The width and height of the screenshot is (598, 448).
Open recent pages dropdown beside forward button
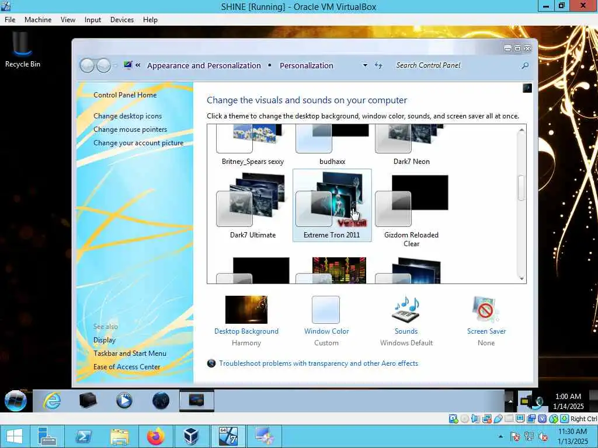[x=116, y=65]
